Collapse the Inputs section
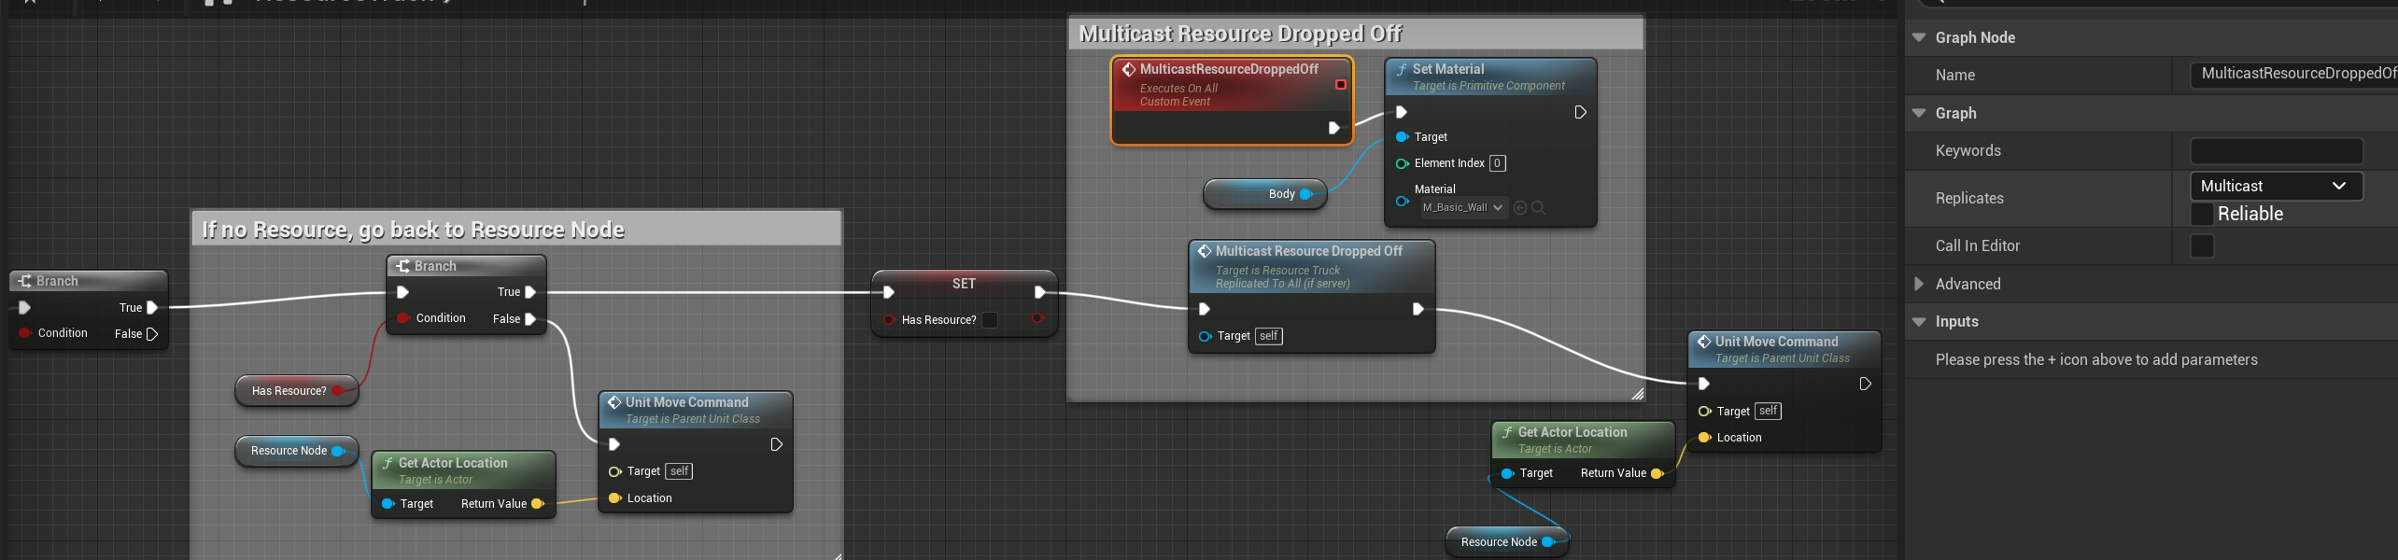Viewport: 2398px width, 560px height. coord(1919,321)
